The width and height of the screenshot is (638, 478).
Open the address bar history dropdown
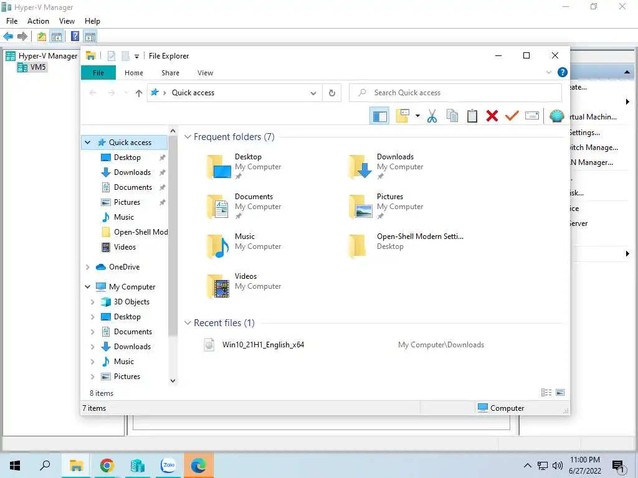click(313, 93)
